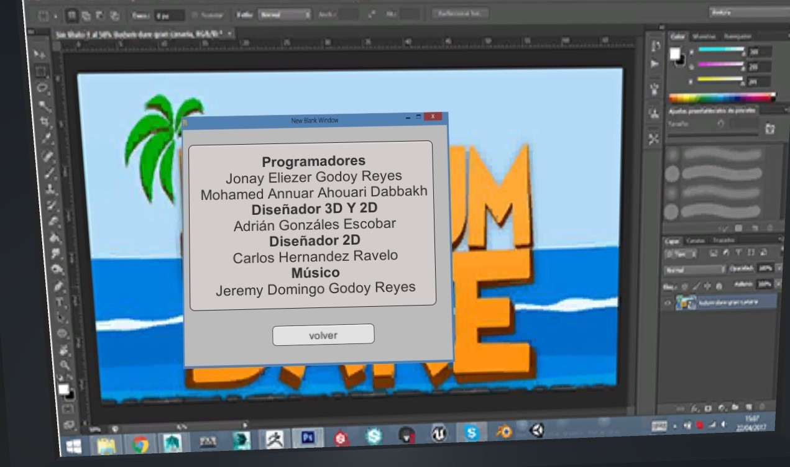Select the Move tool in Photoshop toolbar
The width and height of the screenshot is (790, 467).
click(x=39, y=55)
